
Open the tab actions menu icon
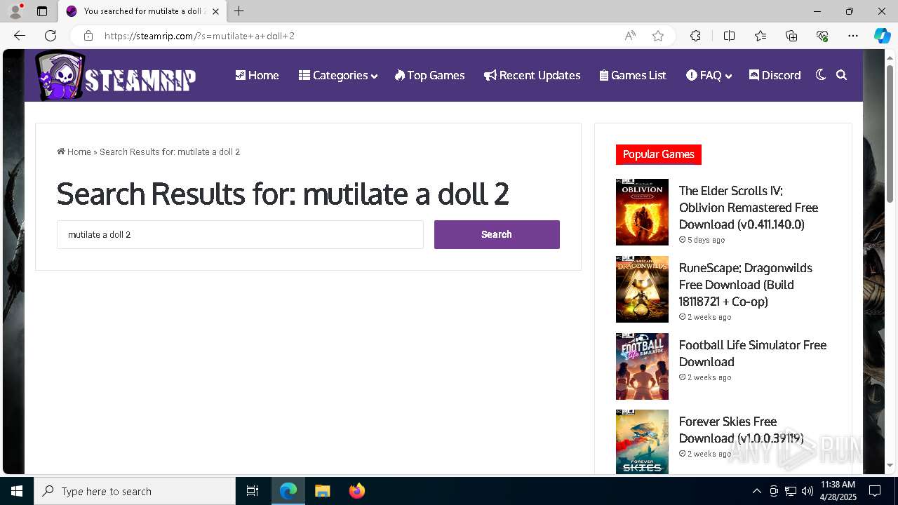point(42,11)
